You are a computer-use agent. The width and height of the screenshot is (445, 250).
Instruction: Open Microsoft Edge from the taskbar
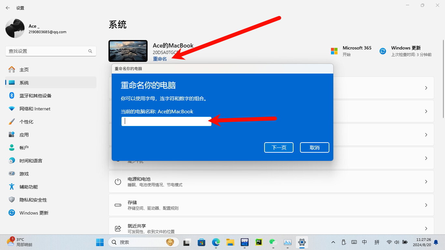pyautogui.click(x=216, y=242)
